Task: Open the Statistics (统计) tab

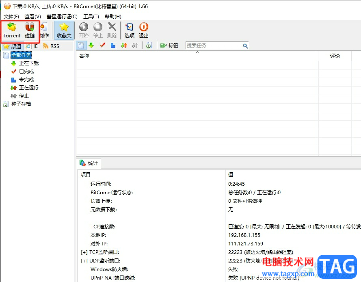Action: (x=89, y=163)
